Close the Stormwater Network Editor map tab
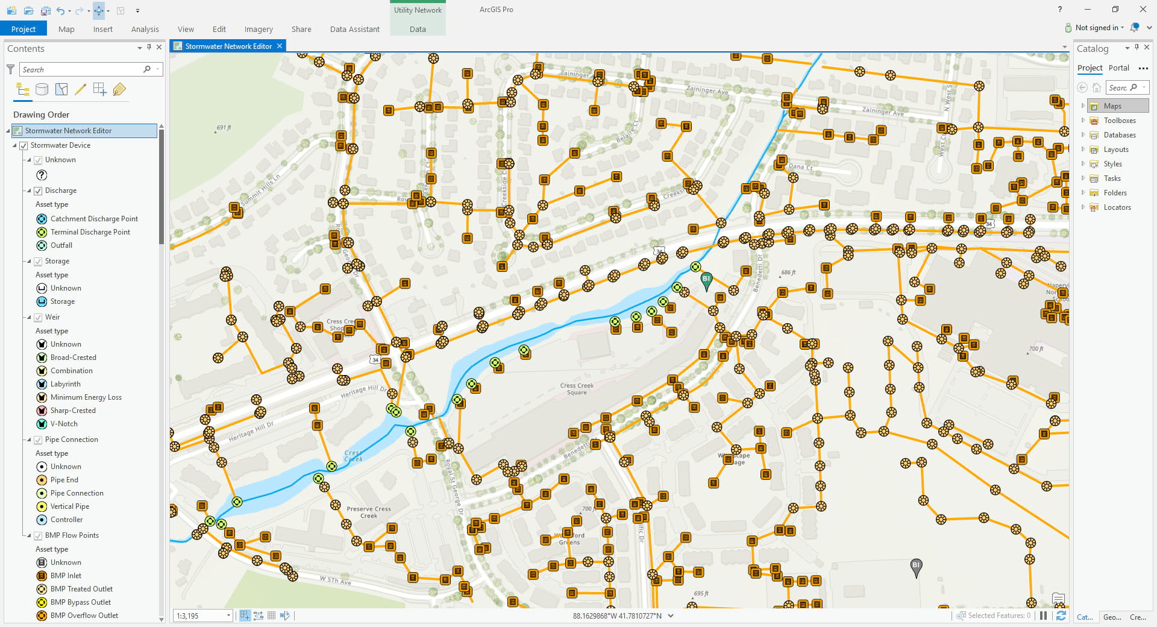 tap(280, 46)
